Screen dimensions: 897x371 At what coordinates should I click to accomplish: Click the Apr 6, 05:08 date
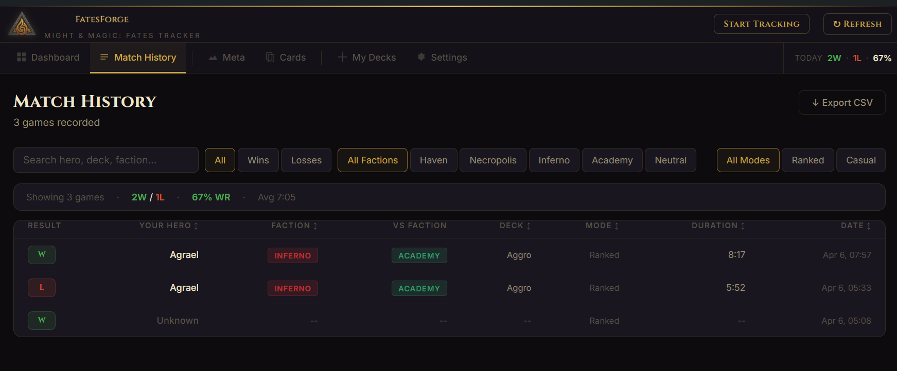click(x=846, y=321)
